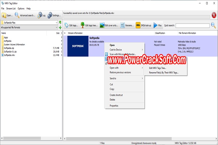Click the Edit tags button
The width and height of the screenshot is (218, 145).
point(67,25)
